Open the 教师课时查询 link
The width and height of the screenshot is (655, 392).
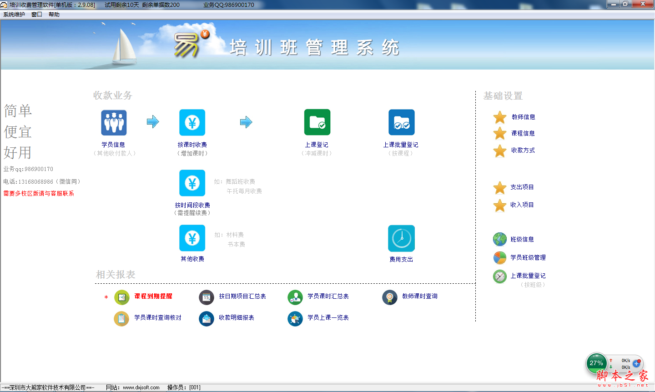pos(420,296)
